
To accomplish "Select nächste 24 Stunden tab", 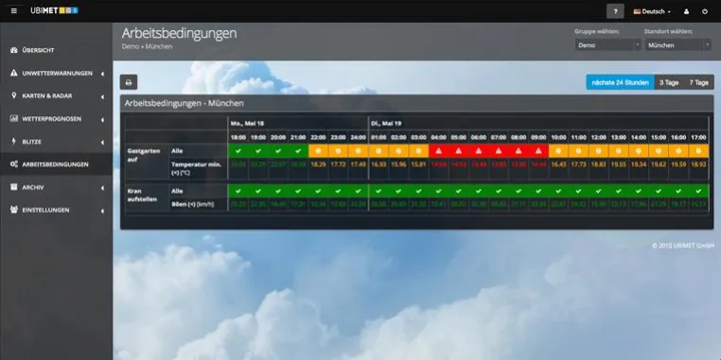I will click(x=620, y=82).
